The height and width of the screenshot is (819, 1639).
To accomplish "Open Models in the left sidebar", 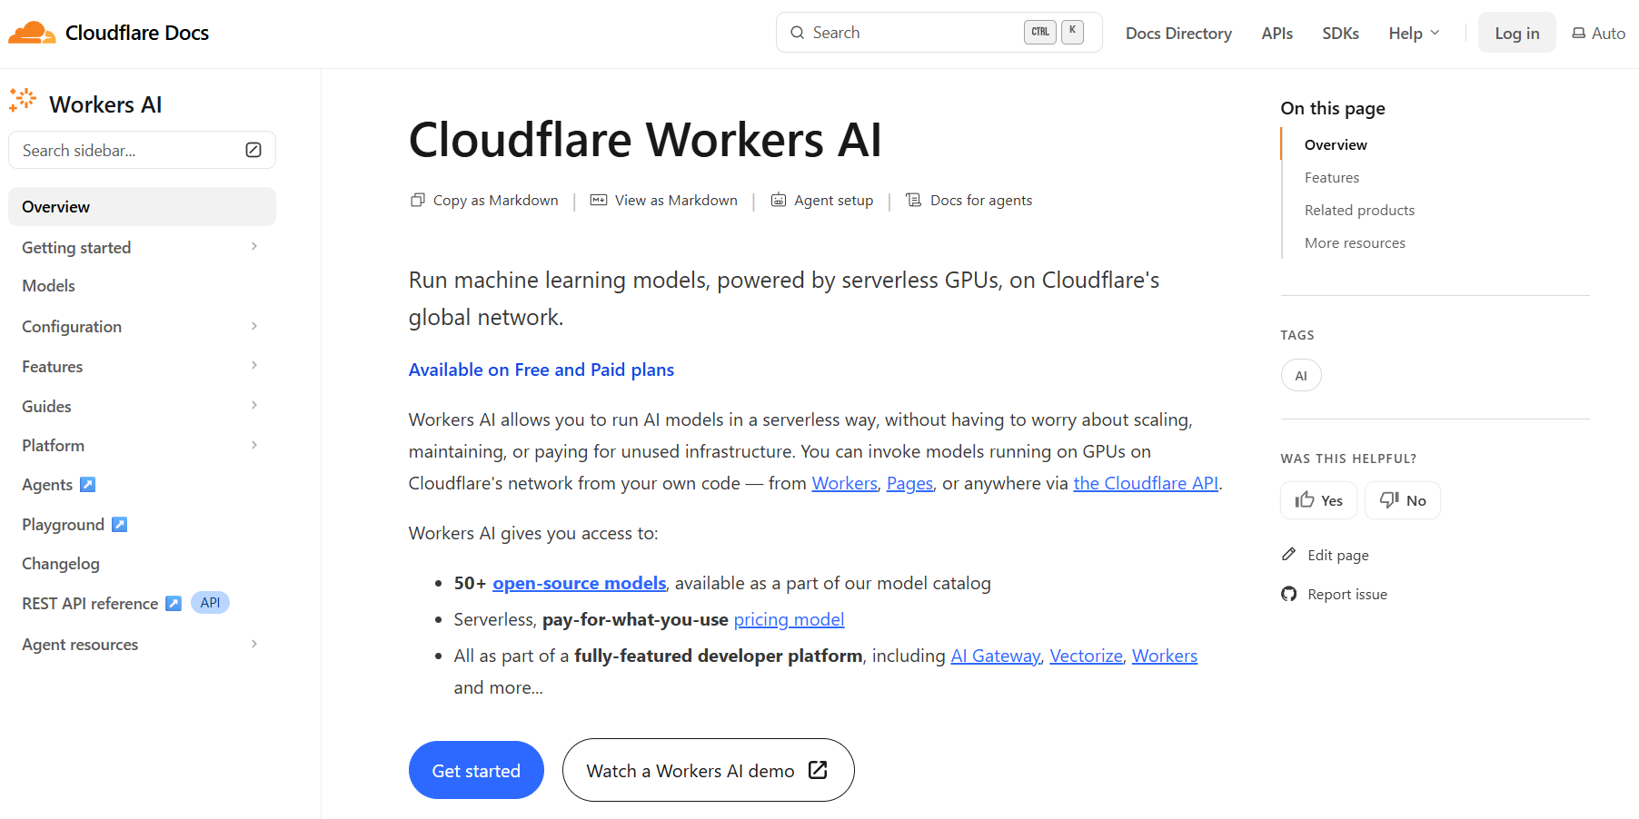I will pyautogui.click(x=49, y=286).
